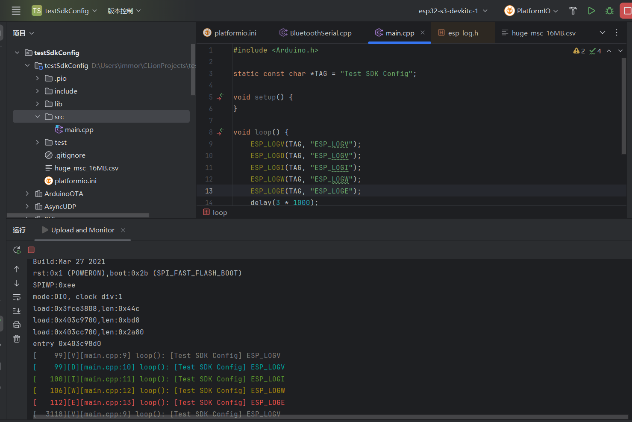Expand the test folder

tap(38, 142)
